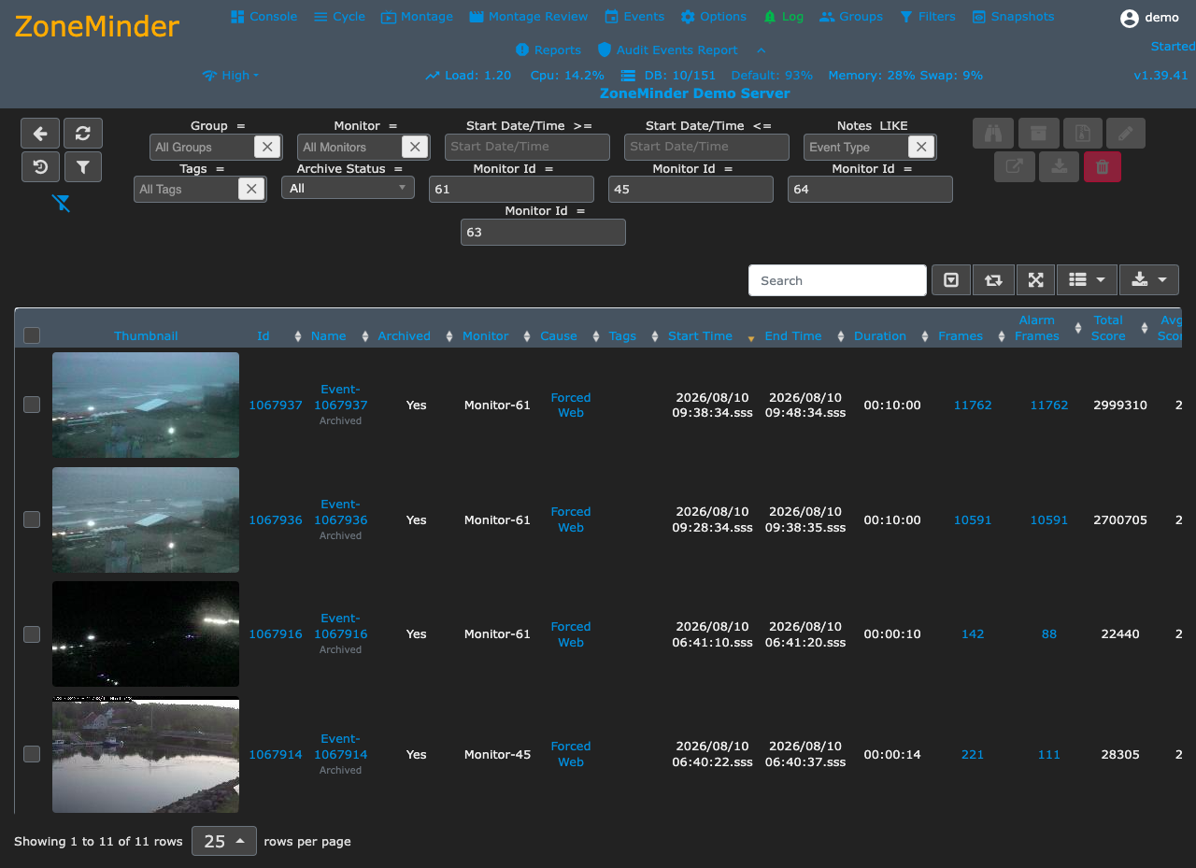Image resolution: width=1196 pixels, height=868 pixels.
Task: Clear the All Monitors filter with its X
Action: (x=415, y=147)
